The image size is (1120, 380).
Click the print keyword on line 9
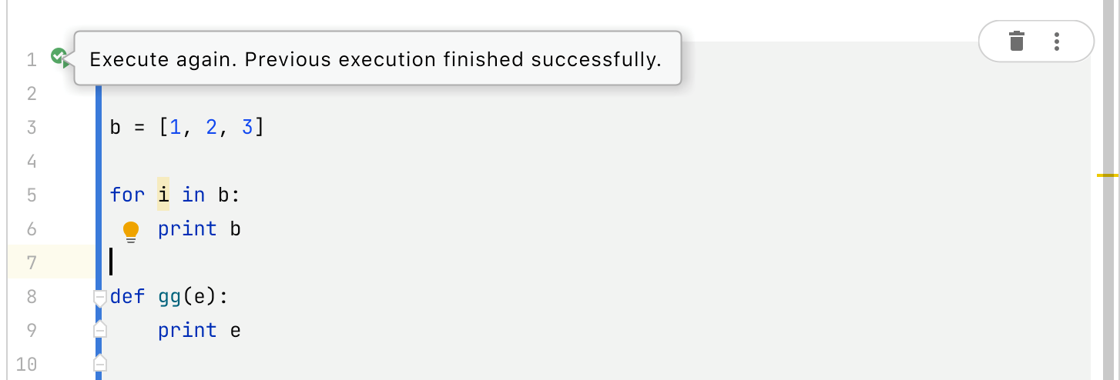[187, 330]
